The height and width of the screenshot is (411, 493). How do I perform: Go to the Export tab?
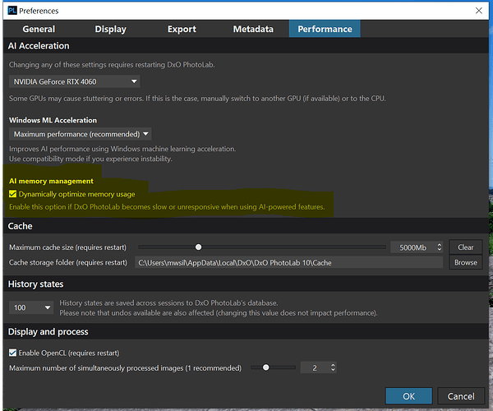(182, 29)
